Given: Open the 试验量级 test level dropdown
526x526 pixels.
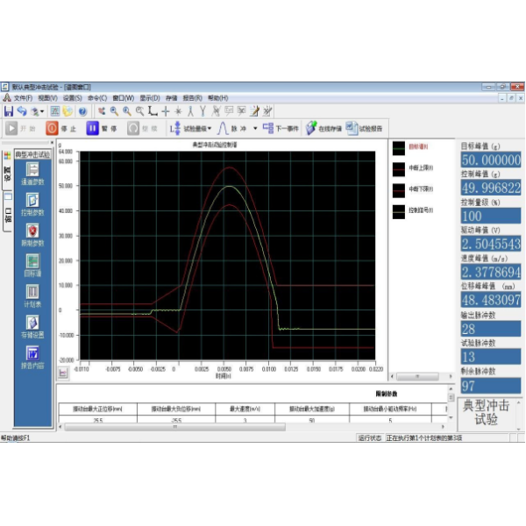Looking at the screenshot, I should 190,129.
